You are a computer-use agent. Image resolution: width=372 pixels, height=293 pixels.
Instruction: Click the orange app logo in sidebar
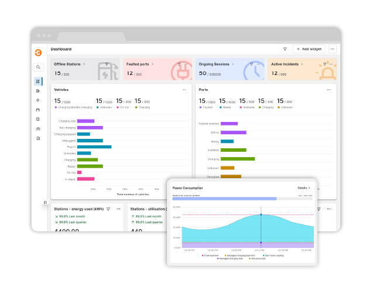point(38,53)
